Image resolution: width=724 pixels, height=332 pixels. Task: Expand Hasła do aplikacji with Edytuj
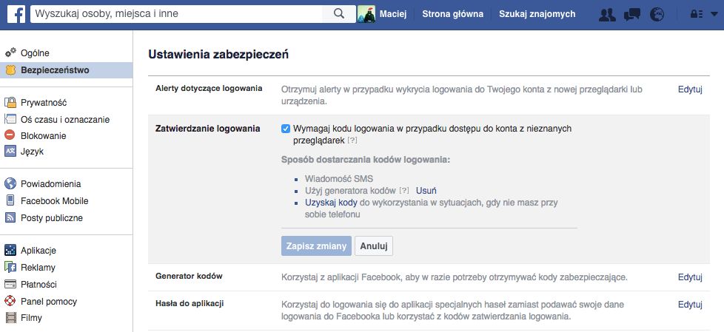(x=689, y=304)
